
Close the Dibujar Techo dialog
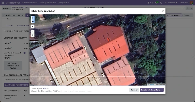(x=163, y=11)
